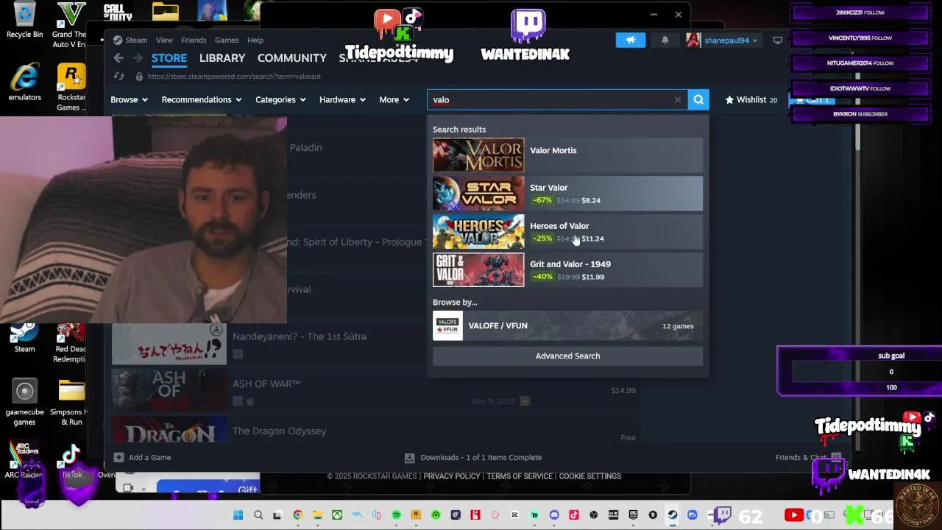Open the Xbox app from the taskbar

[x=337, y=515]
